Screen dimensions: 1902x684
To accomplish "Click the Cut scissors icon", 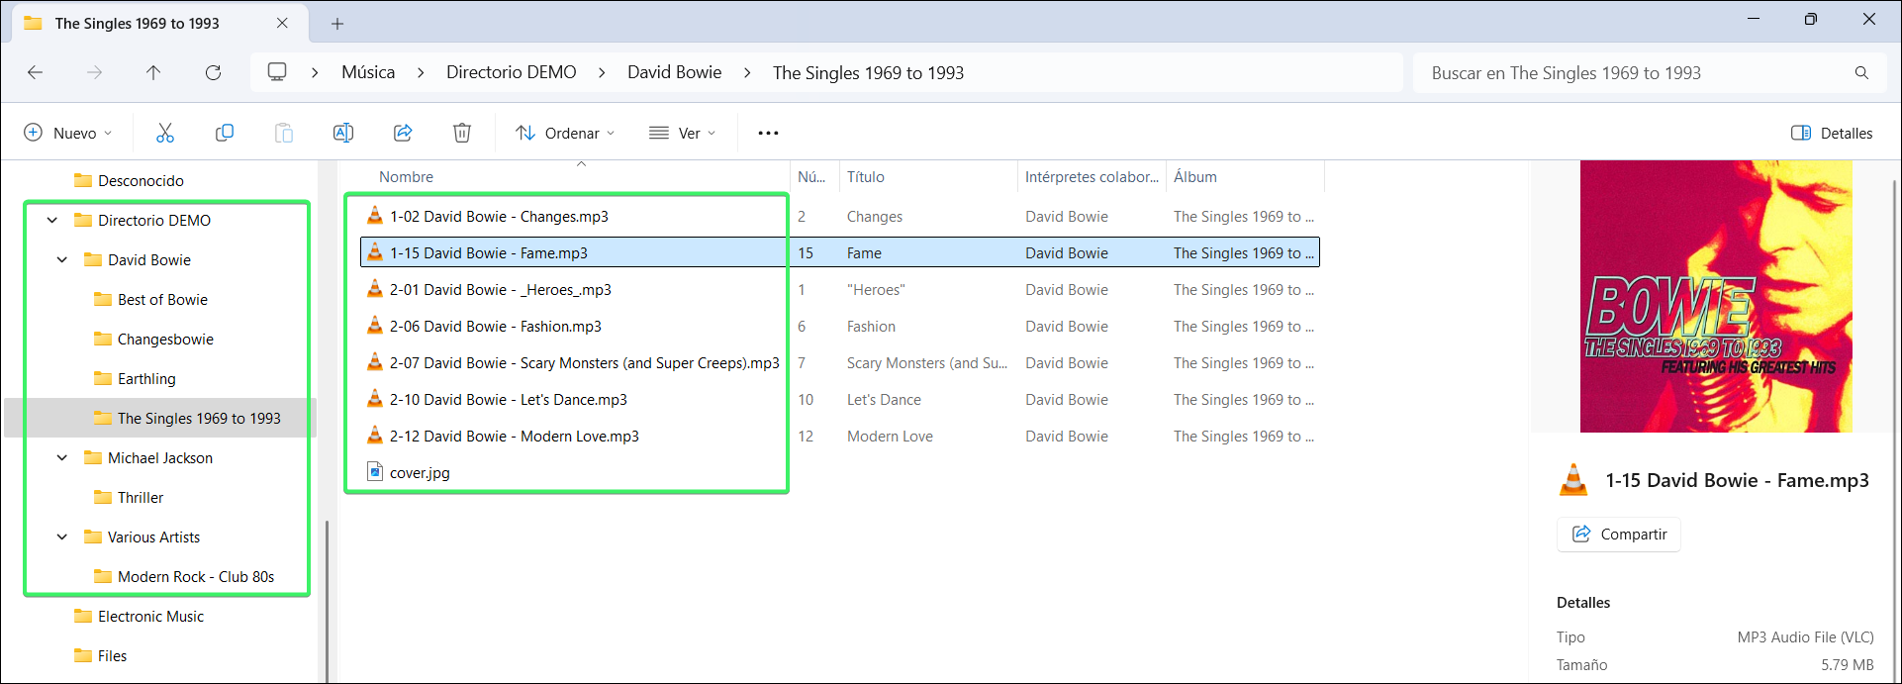I will pyautogui.click(x=165, y=133).
